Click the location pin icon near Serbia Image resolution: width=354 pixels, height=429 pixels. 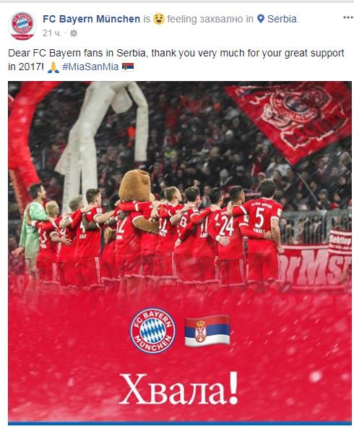click(261, 19)
